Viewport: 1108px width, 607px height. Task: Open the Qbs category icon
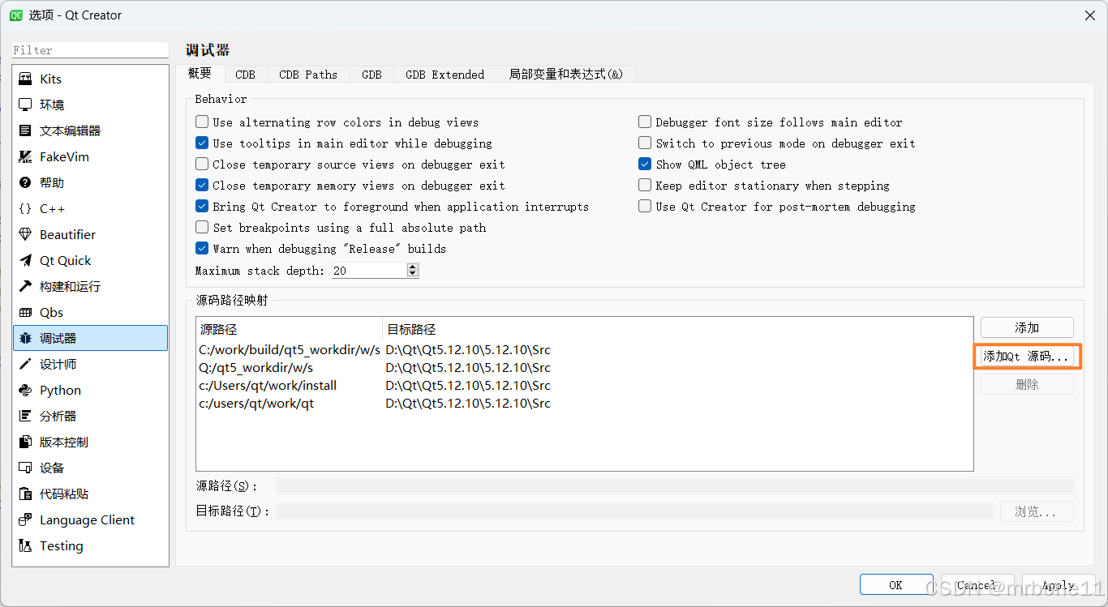(25, 312)
